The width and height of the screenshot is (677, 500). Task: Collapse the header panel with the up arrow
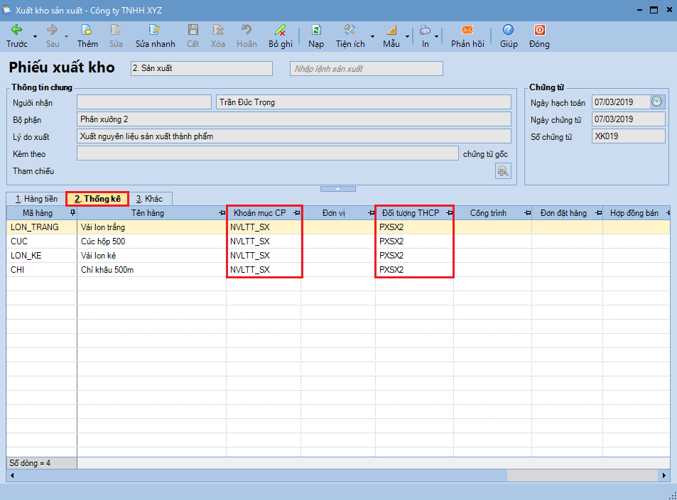point(338,188)
